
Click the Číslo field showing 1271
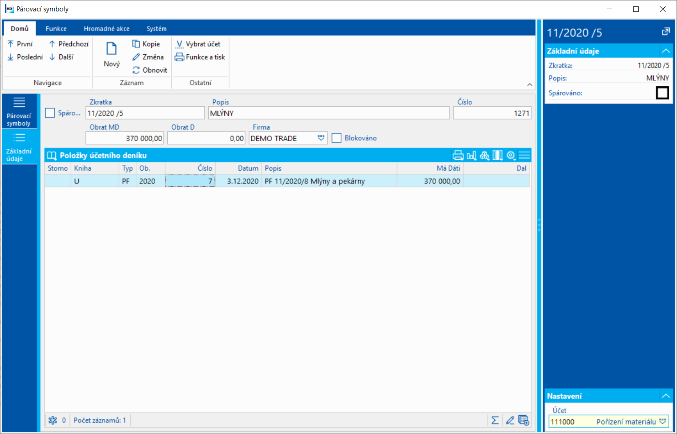click(x=492, y=113)
